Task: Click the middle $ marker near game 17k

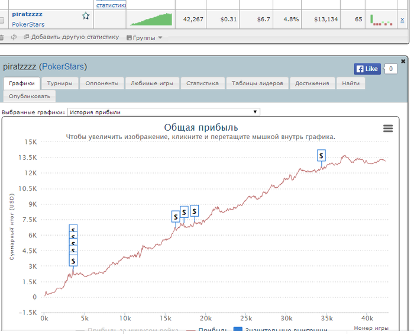Action: point(184,212)
